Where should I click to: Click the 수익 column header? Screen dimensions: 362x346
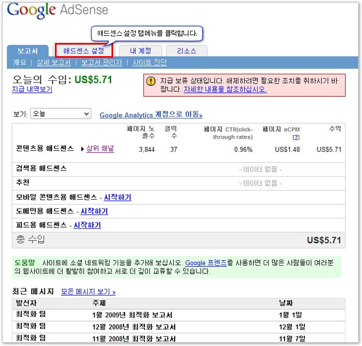(x=335, y=129)
